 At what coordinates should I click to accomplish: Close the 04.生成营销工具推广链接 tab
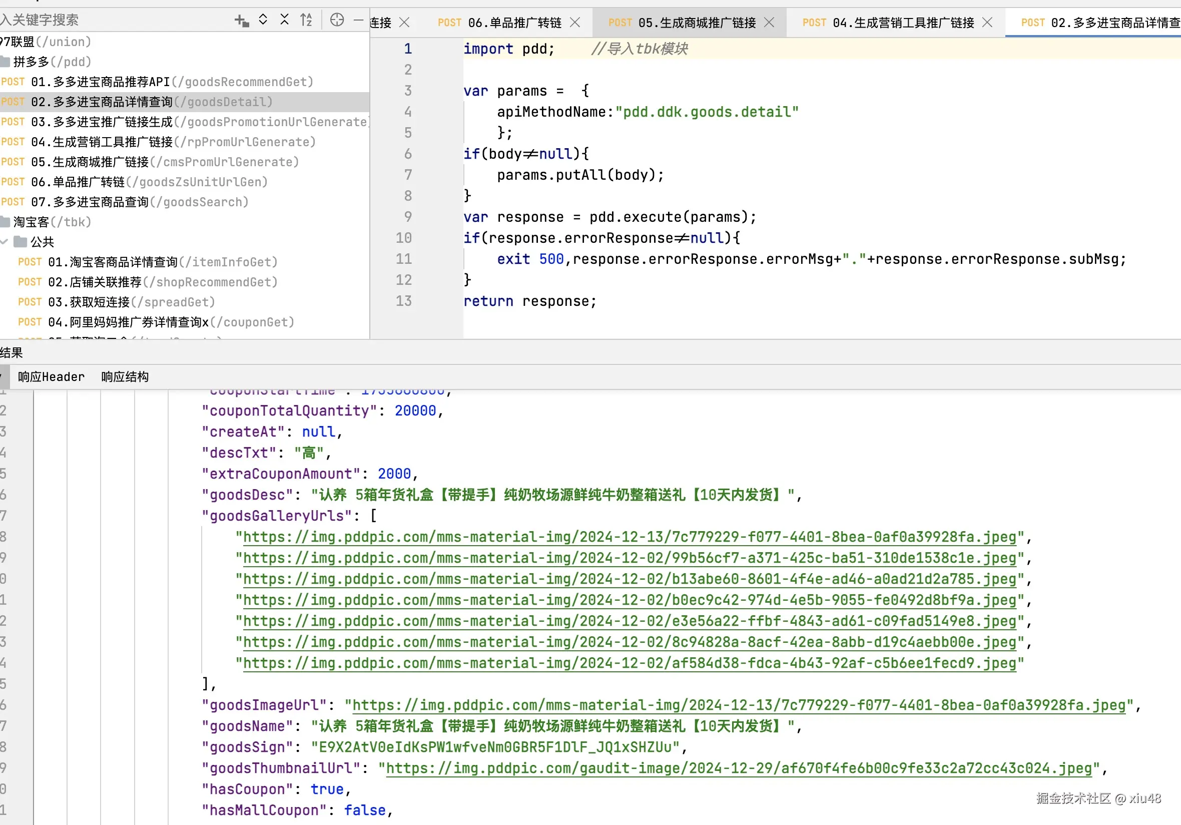tap(987, 23)
